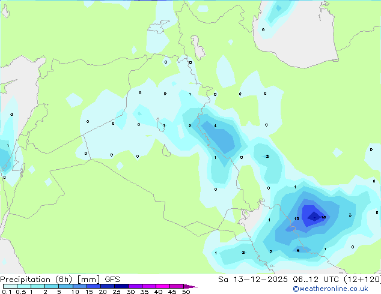381x294 pixels.
Task: Click the '40' legend scale label
Action: click(158, 292)
